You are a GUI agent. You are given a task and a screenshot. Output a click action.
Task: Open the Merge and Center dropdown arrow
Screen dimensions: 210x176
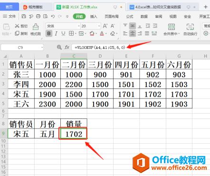[x=179, y=34]
